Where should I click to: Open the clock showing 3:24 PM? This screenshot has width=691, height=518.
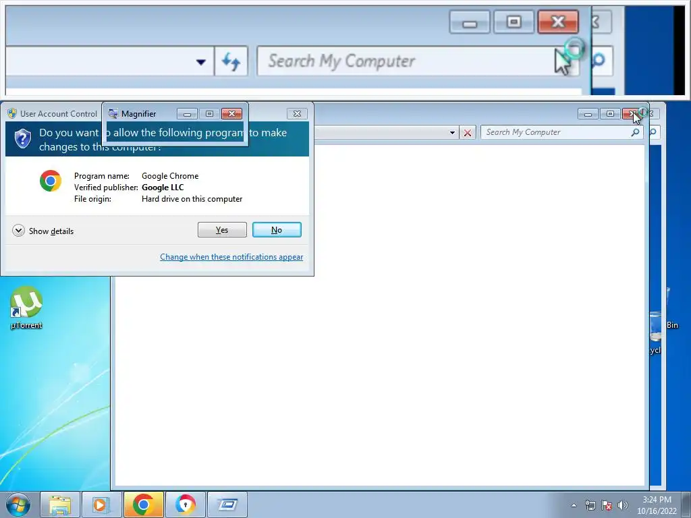[x=657, y=505]
